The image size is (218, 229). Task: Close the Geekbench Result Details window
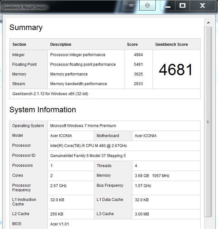click(203, 5)
